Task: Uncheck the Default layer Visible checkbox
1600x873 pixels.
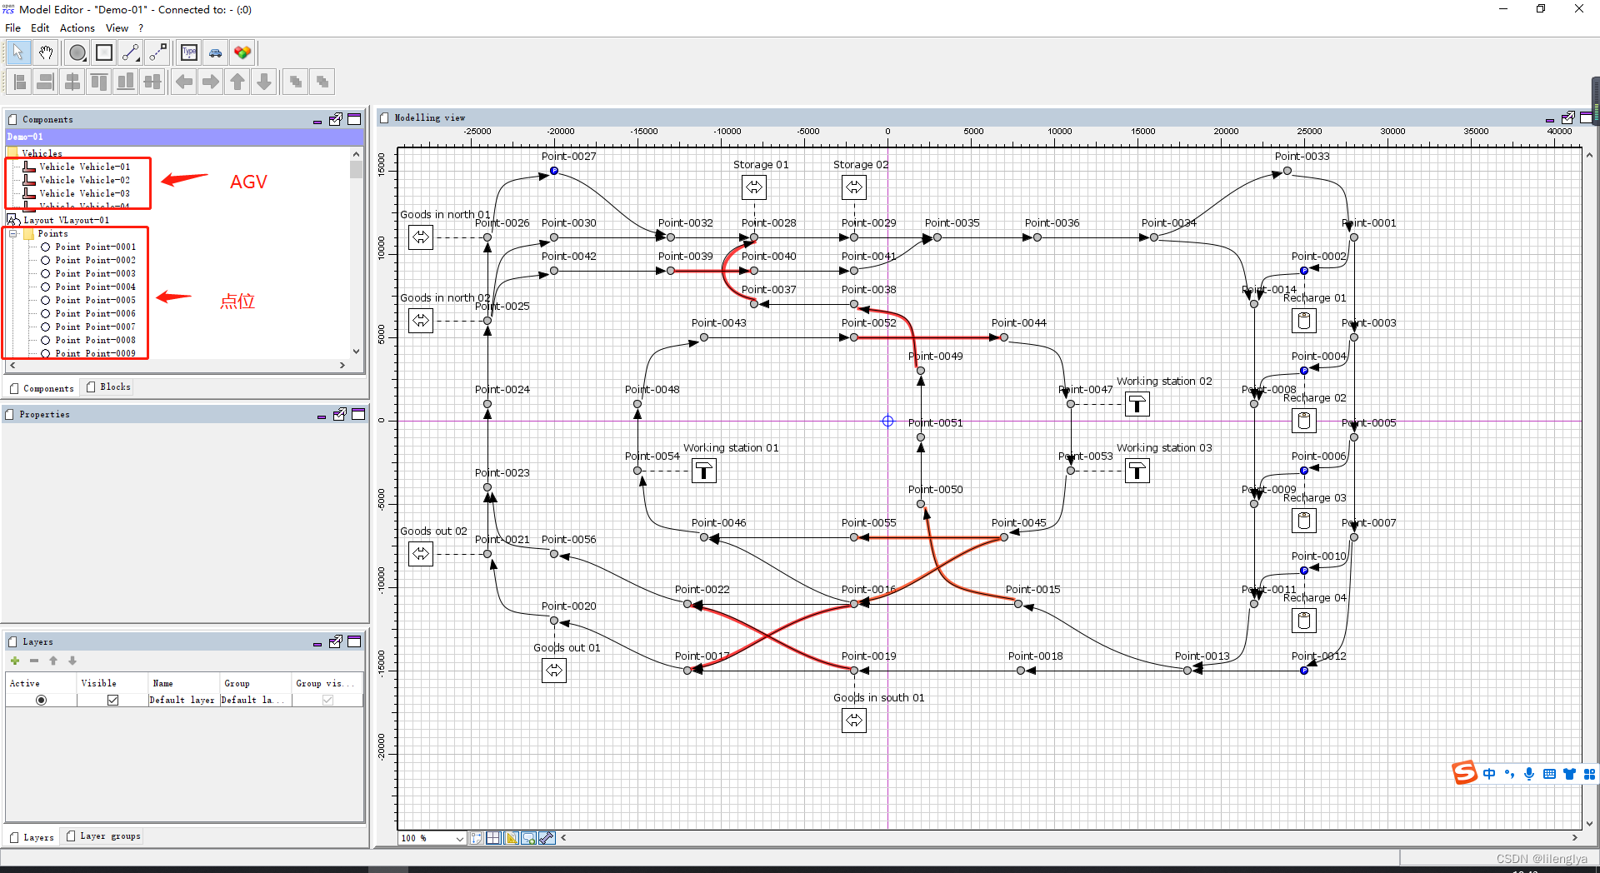Action: (112, 701)
